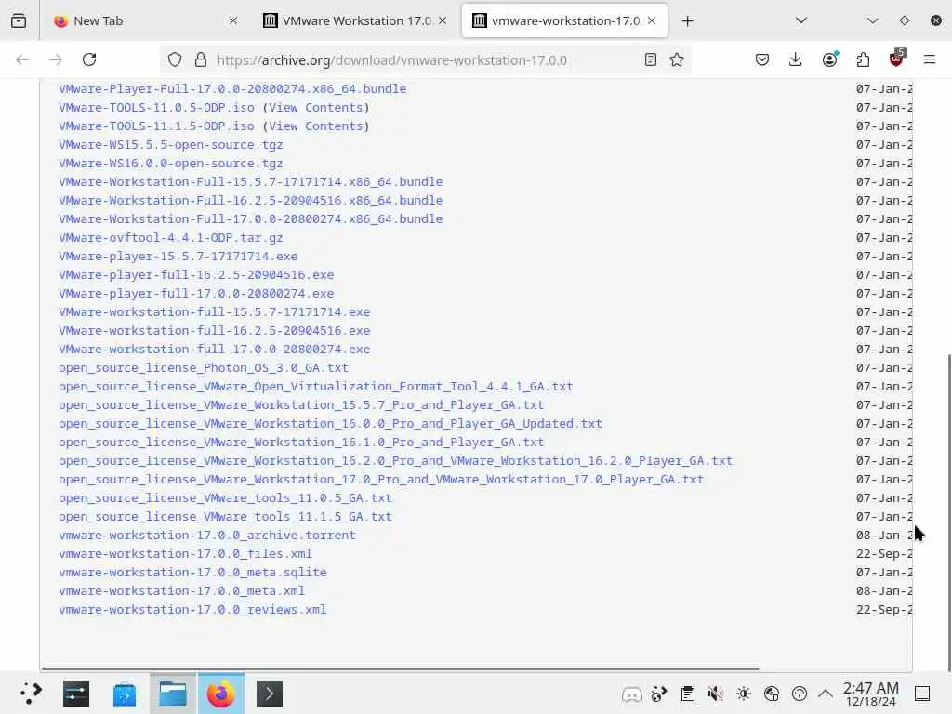952x714 pixels.
Task: Download VMware-WS16.0.0-open-source.tgz
Action: tap(171, 164)
